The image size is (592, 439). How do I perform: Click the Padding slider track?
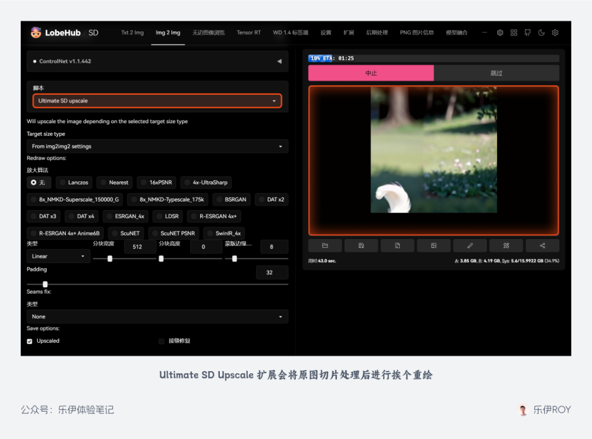(x=164, y=284)
